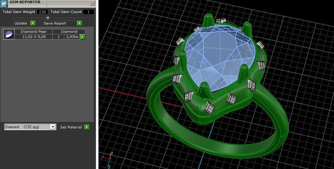Viewport: 334px width, 169px height.
Task: Close the Gem Reporter panel
Action: [x=92, y=3]
